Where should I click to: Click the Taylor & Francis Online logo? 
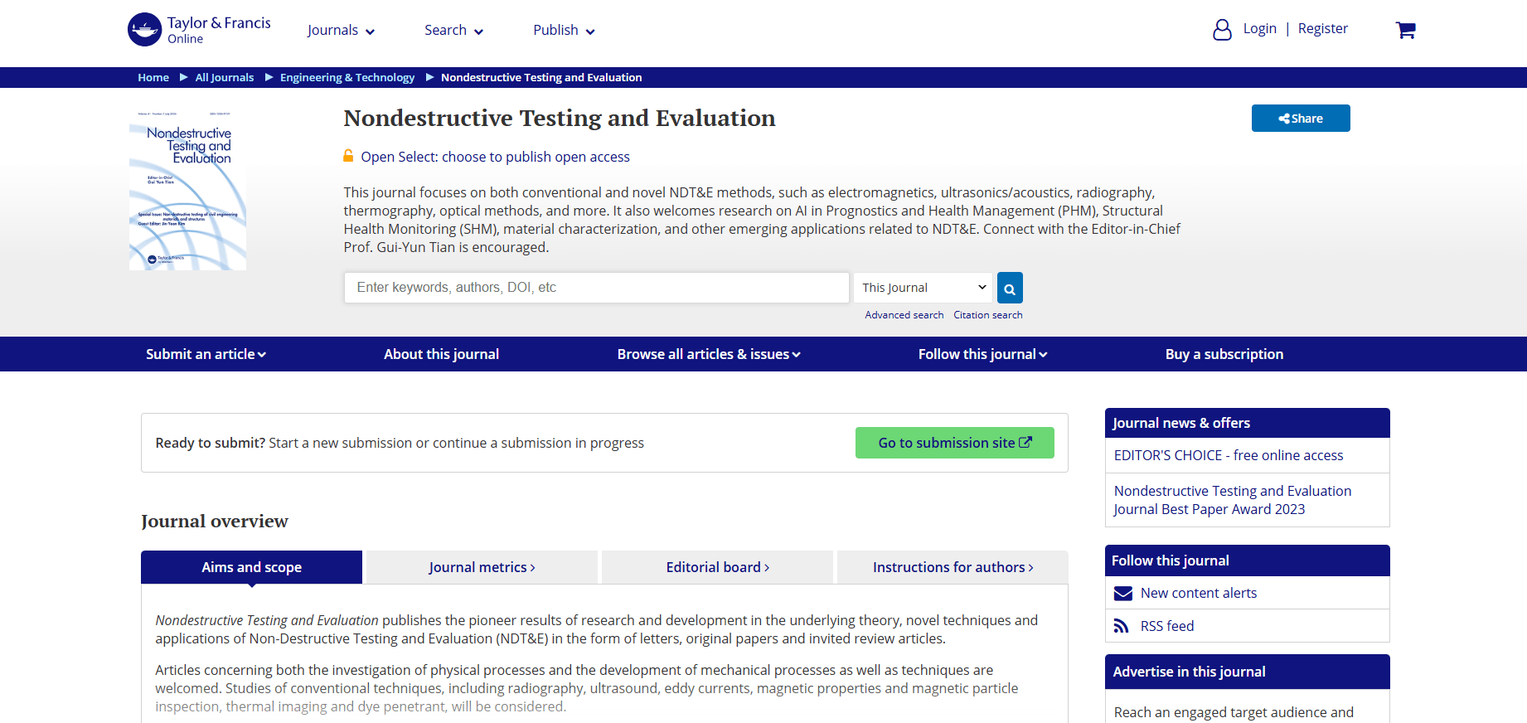point(199,30)
